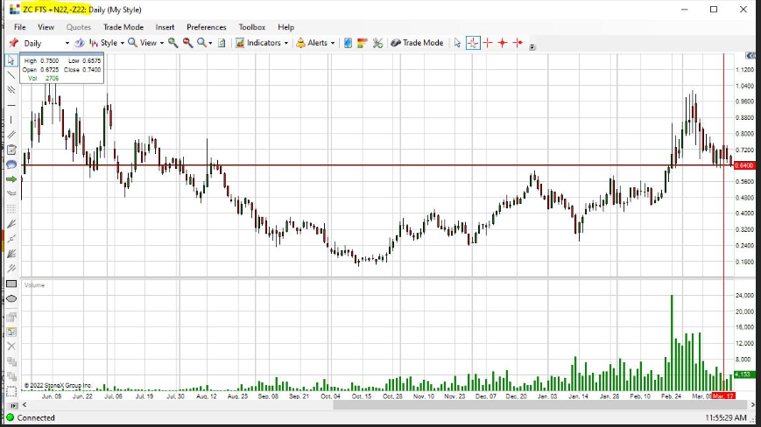Open the Preferences menu
Image resolution: width=761 pixels, height=427 pixels.
(206, 27)
